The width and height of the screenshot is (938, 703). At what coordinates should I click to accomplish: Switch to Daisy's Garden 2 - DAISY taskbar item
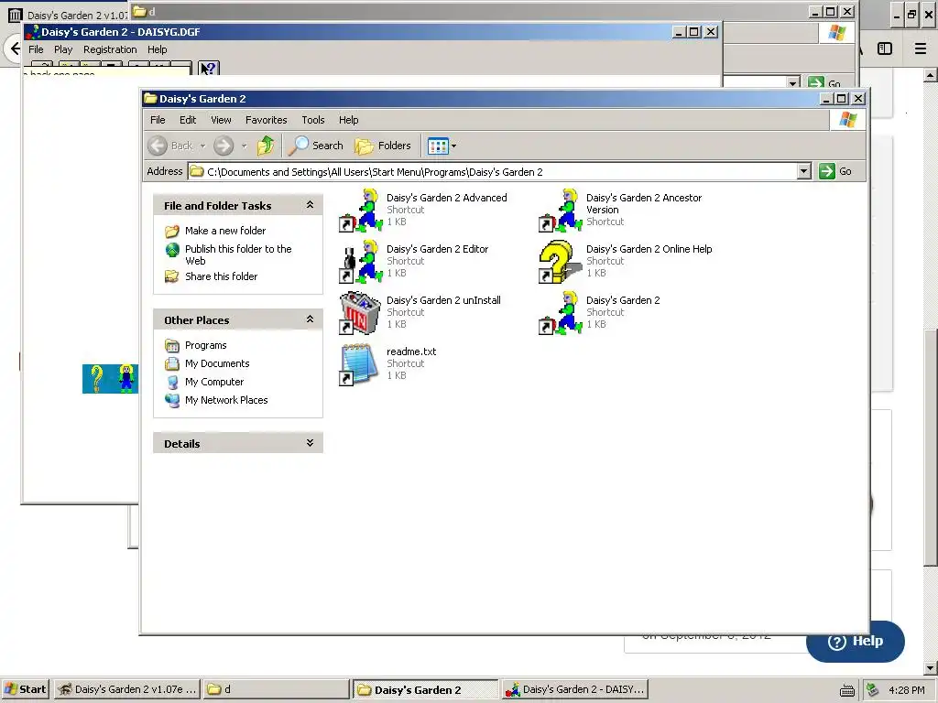574,689
